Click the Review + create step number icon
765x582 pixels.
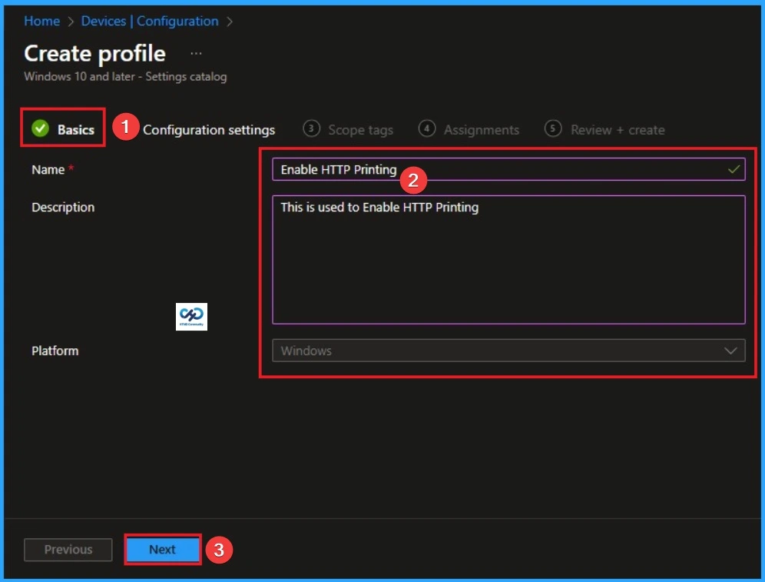553,129
